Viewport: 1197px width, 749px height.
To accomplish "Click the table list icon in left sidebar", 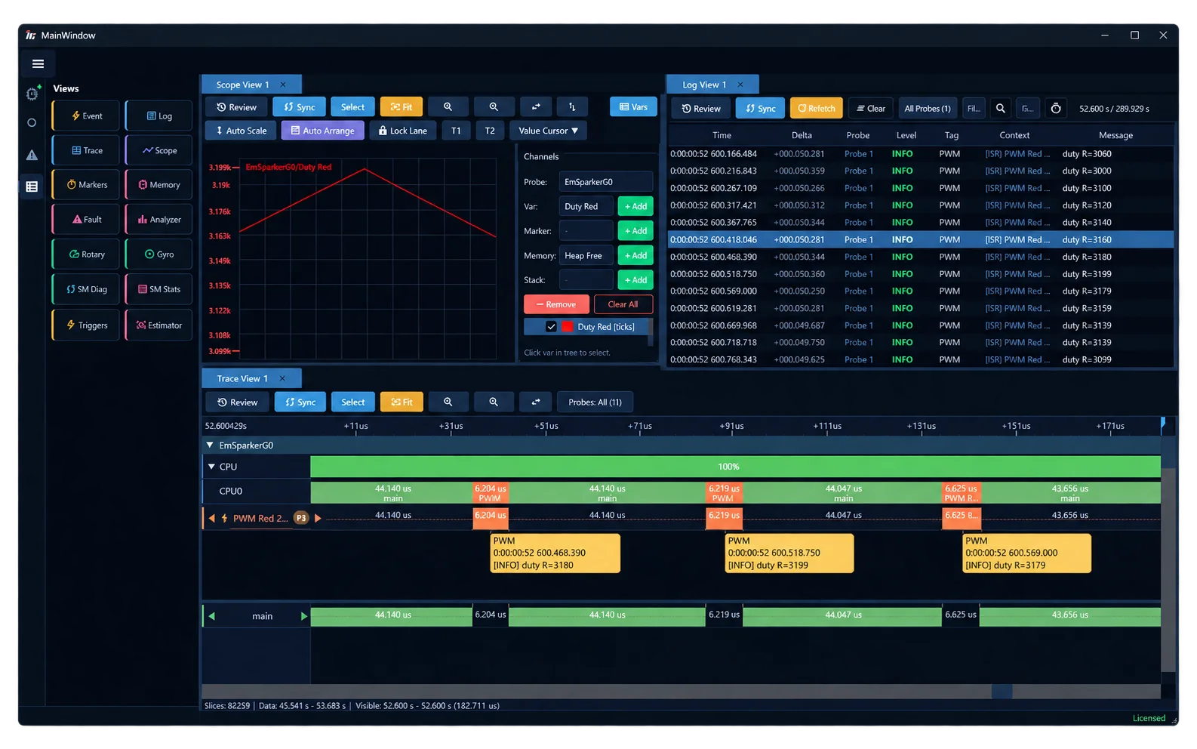I will 32,186.
